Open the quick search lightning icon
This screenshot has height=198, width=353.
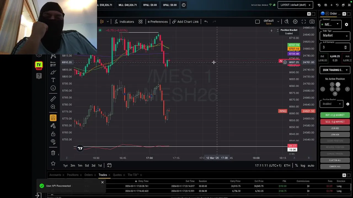click(x=287, y=22)
